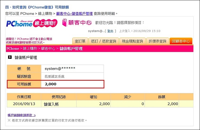
Task: Click the 餘額 column header
Action: (162, 97)
